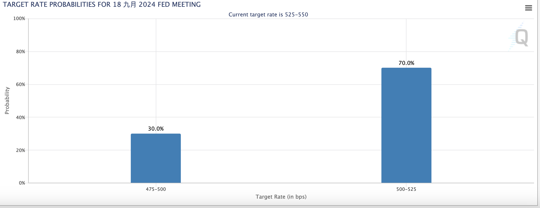Click the 0% y-axis tick label

pos(22,183)
